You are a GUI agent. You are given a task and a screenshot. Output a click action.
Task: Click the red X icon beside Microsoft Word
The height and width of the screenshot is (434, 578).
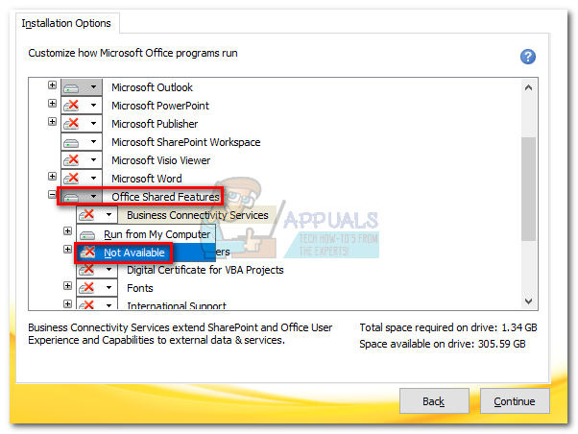click(x=71, y=179)
